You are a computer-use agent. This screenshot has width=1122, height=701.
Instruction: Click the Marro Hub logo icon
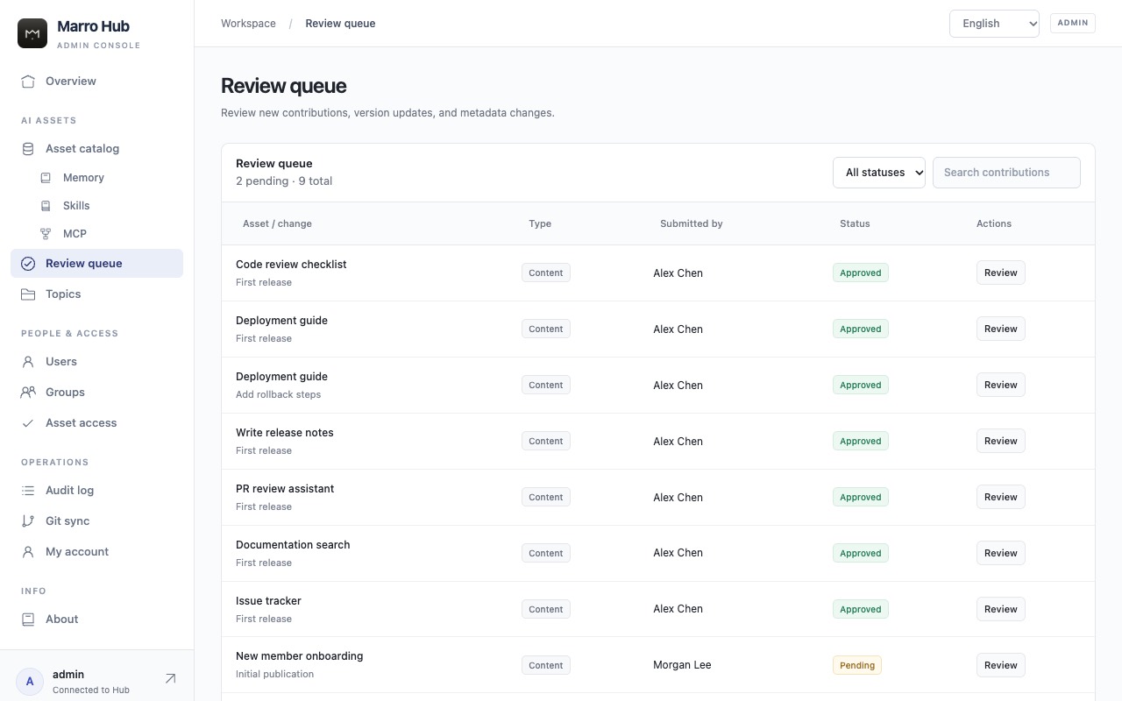coord(32,33)
